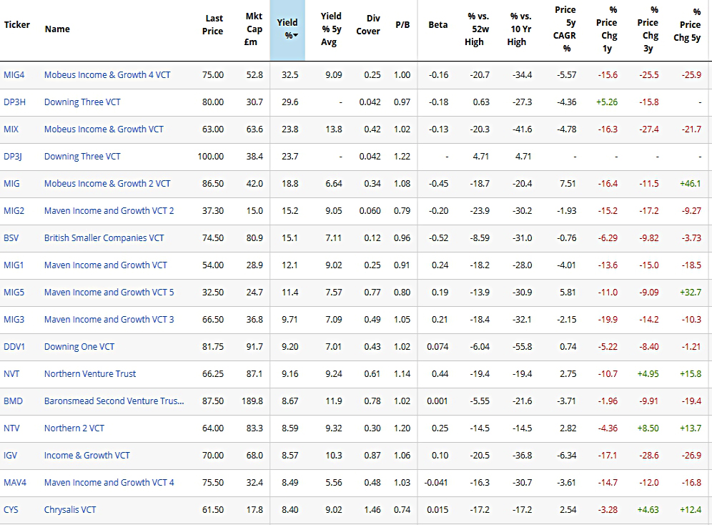The image size is (712, 525).
Task: Sort by % vs. 52w High header
Action: point(478,29)
